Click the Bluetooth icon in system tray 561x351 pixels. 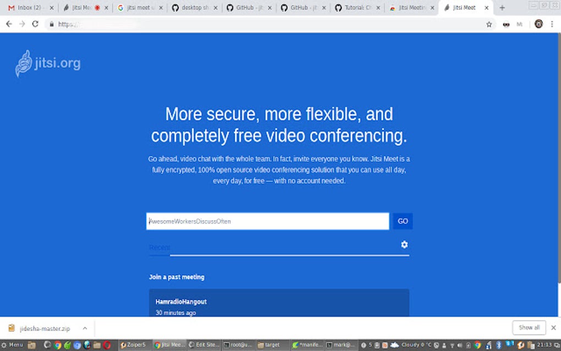(x=499, y=345)
